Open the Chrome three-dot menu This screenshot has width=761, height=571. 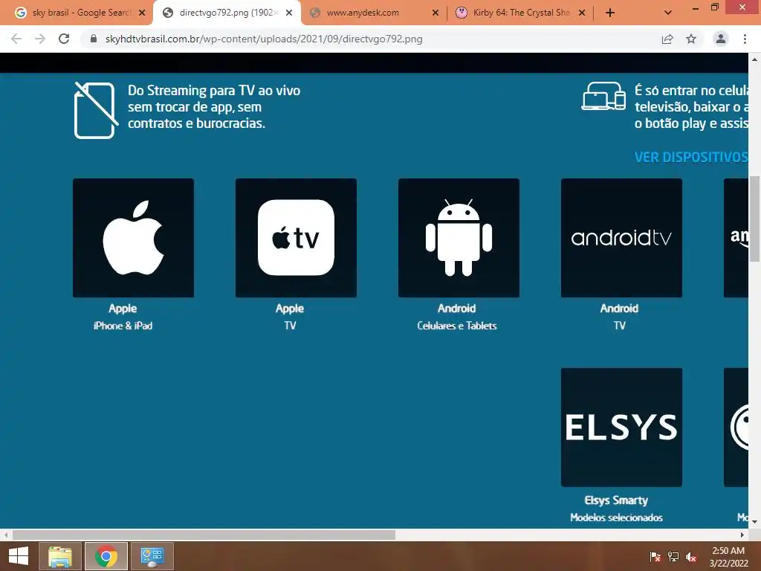pyautogui.click(x=745, y=39)
